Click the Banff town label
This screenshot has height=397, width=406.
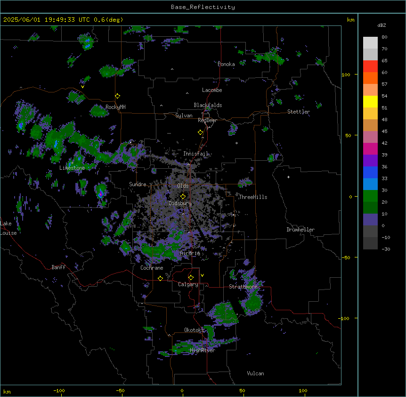coord(58,267)
